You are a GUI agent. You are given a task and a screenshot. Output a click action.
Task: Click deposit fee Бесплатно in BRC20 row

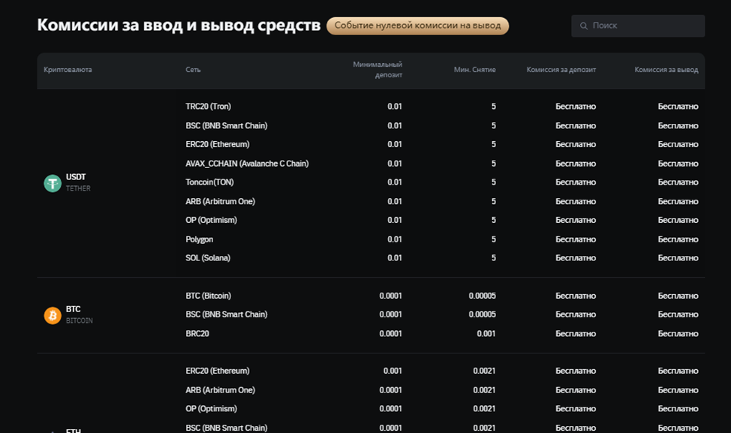click(x=576, y=334)
